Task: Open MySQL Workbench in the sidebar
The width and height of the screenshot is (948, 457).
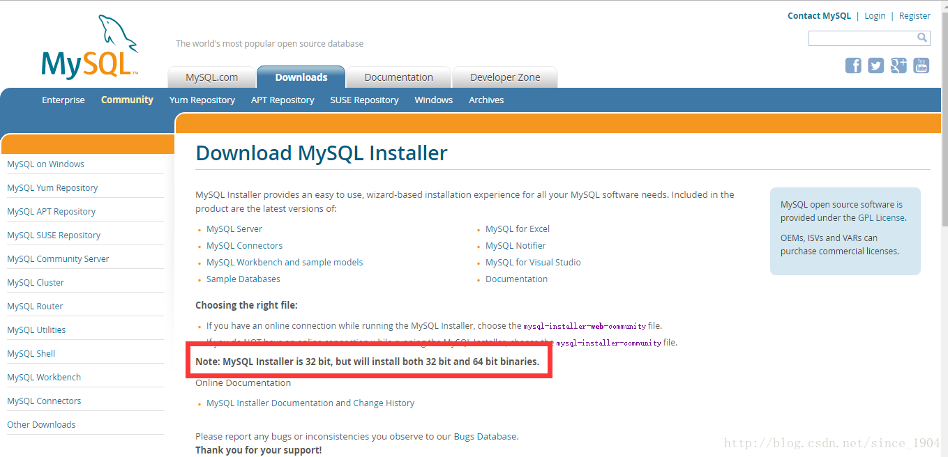Action: pyautogui.click(x=44, y=378)
